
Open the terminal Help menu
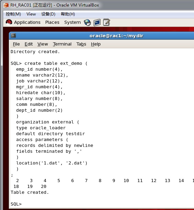[x=96, y=44]
